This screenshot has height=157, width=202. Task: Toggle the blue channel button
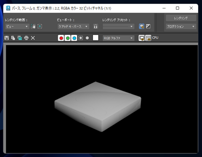[x=74, y=38]
